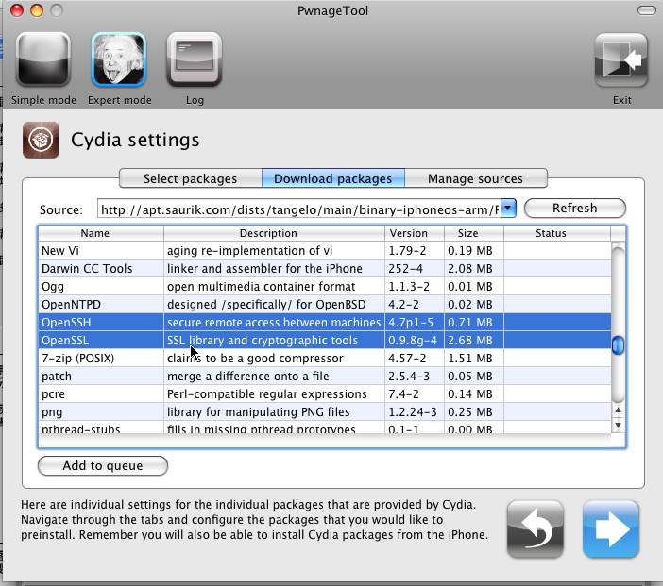Click the Source URL field
663x586 pixels.
coord(299,209)
